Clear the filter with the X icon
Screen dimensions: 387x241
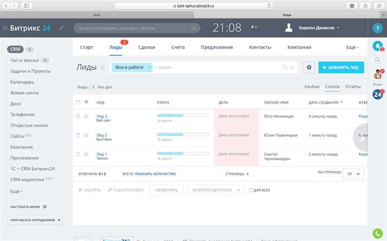pos(292,67)
